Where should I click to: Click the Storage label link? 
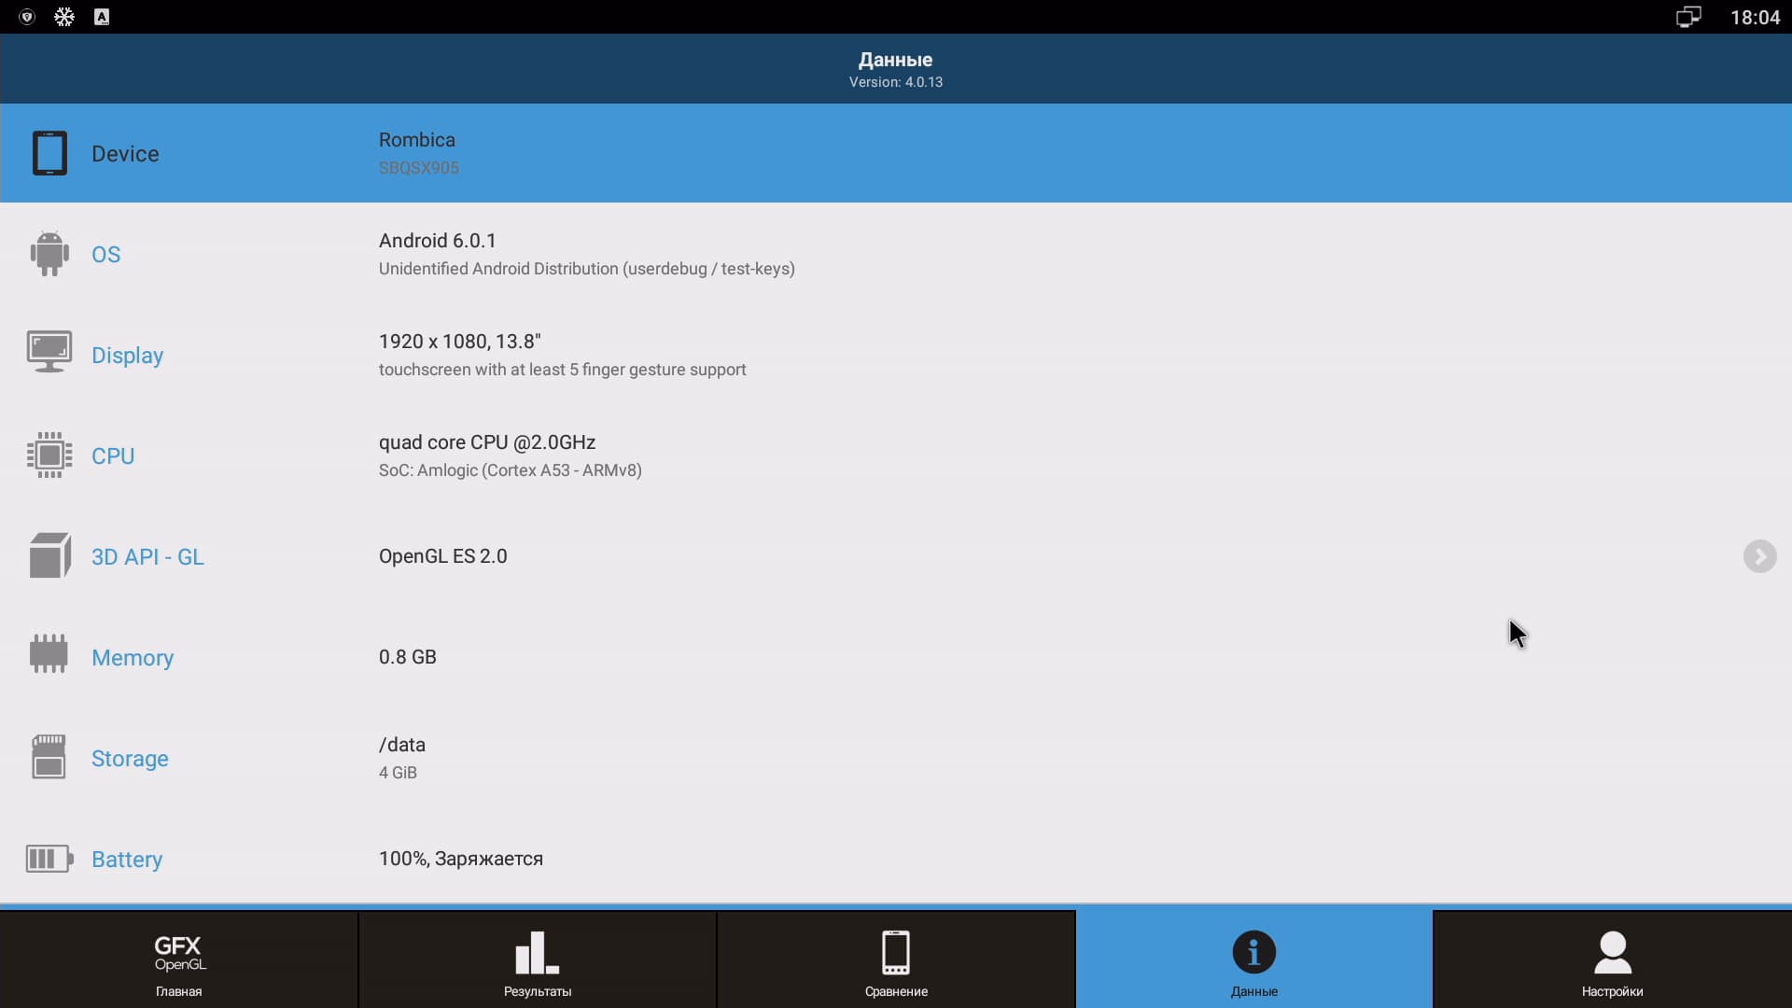[130, 759]
